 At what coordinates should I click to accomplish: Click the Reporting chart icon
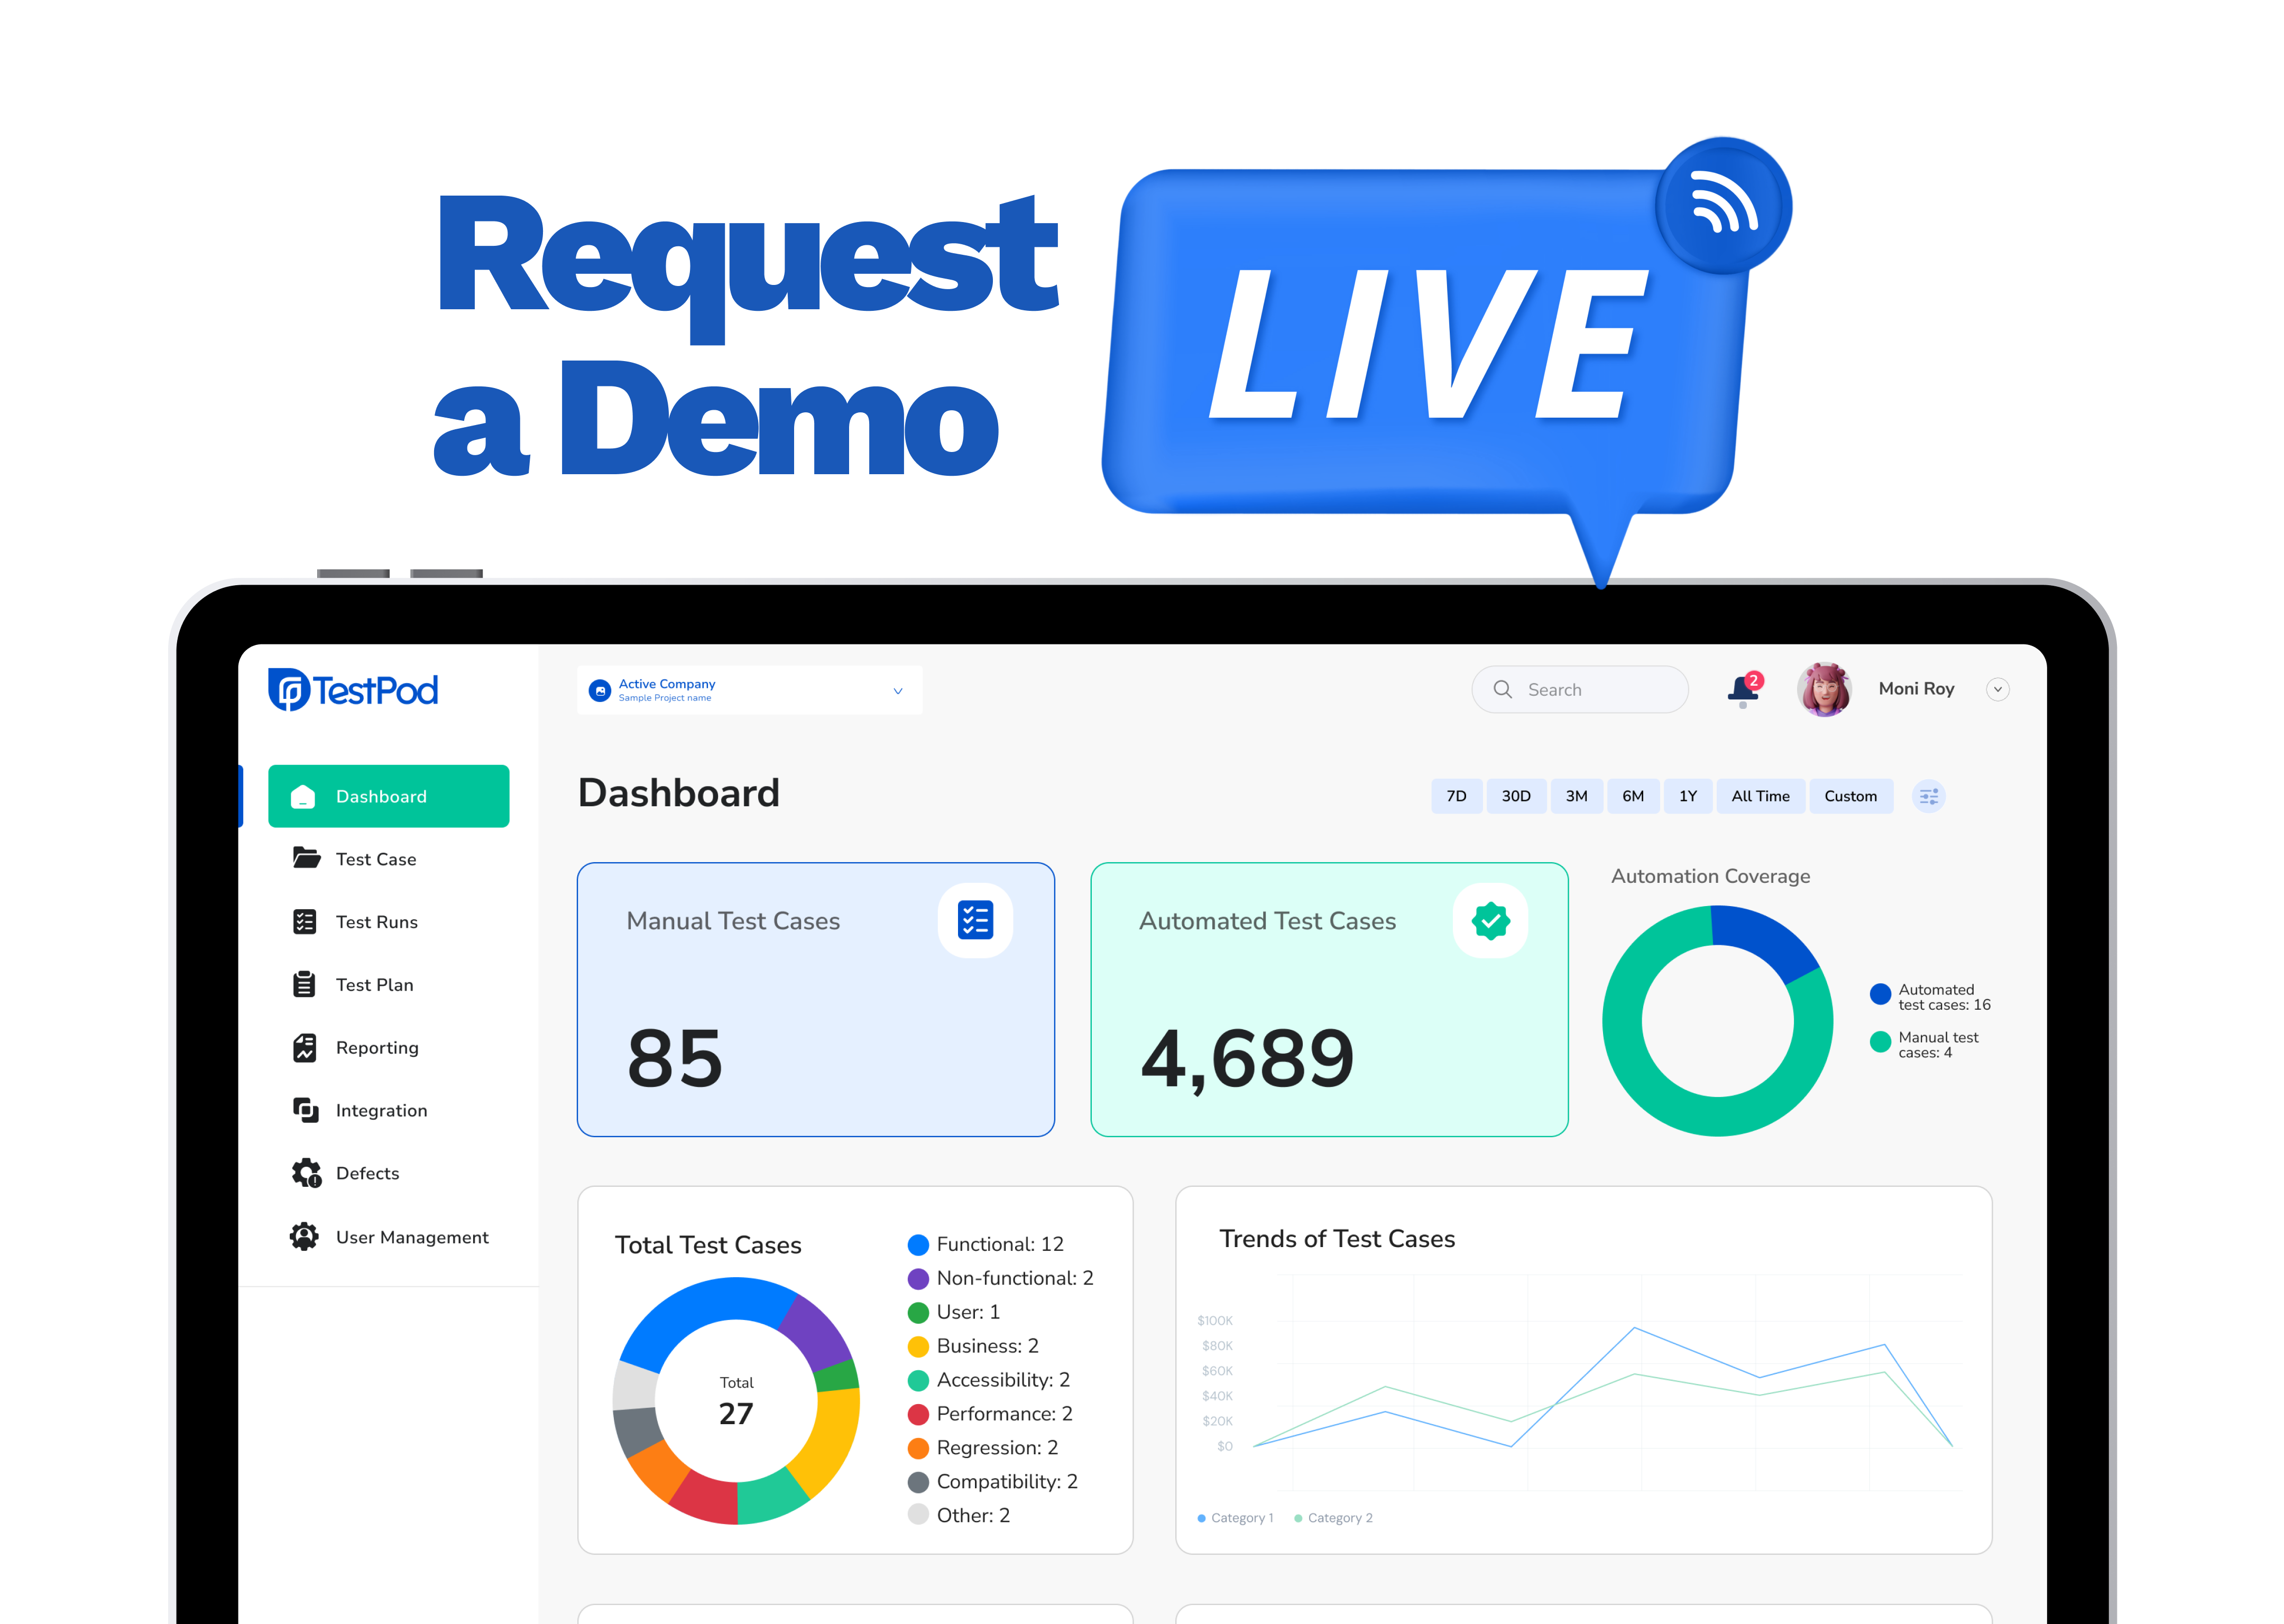pyautogui.click(x=305, y=1047)
